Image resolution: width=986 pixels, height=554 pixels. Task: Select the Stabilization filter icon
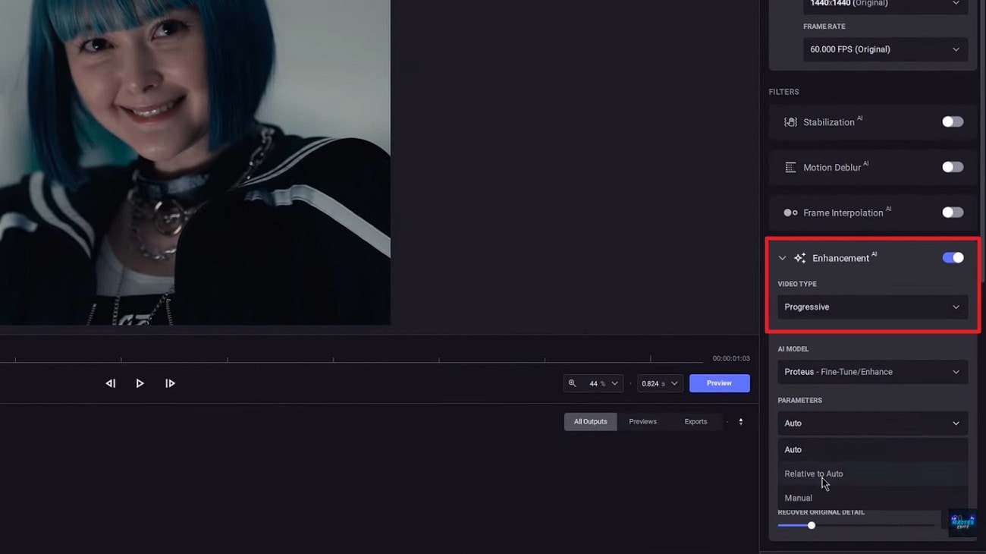790,121
